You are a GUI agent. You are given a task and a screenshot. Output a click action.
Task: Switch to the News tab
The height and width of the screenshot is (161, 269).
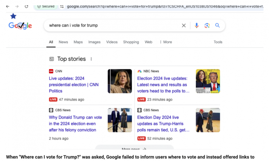(x=63, y=42)
